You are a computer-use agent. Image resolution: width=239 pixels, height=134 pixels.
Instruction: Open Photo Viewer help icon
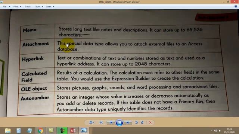(236, 6)
